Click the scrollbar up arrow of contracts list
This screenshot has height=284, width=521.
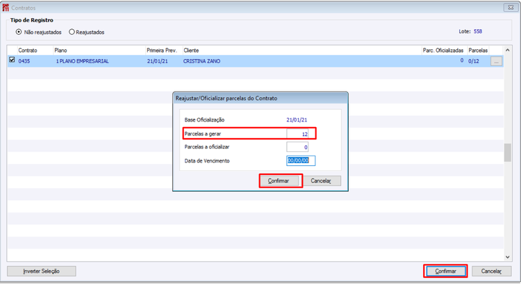[507, 50]
